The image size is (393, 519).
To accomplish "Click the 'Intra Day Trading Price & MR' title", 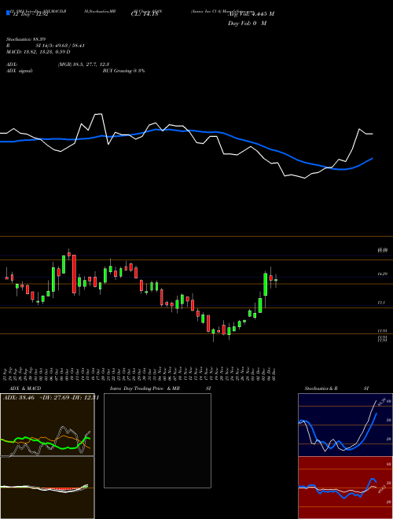I will [x=145, y=388].
